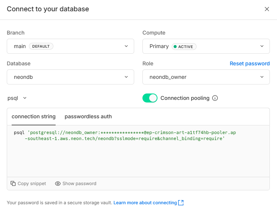Switch to the passwordless auth tab

[x=88, y=116]
